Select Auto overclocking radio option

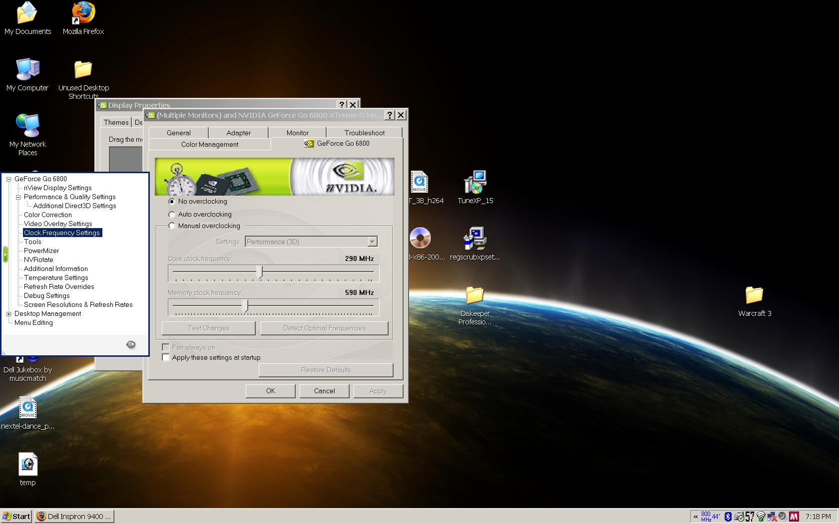(x=172, y=215)
